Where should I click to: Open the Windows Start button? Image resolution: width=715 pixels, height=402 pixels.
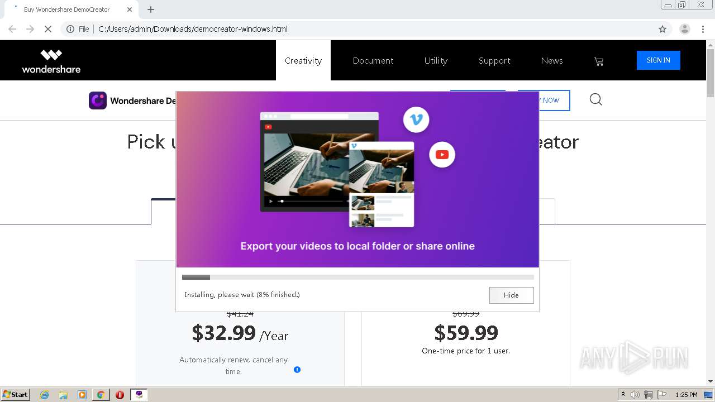(x=16, y=395)
